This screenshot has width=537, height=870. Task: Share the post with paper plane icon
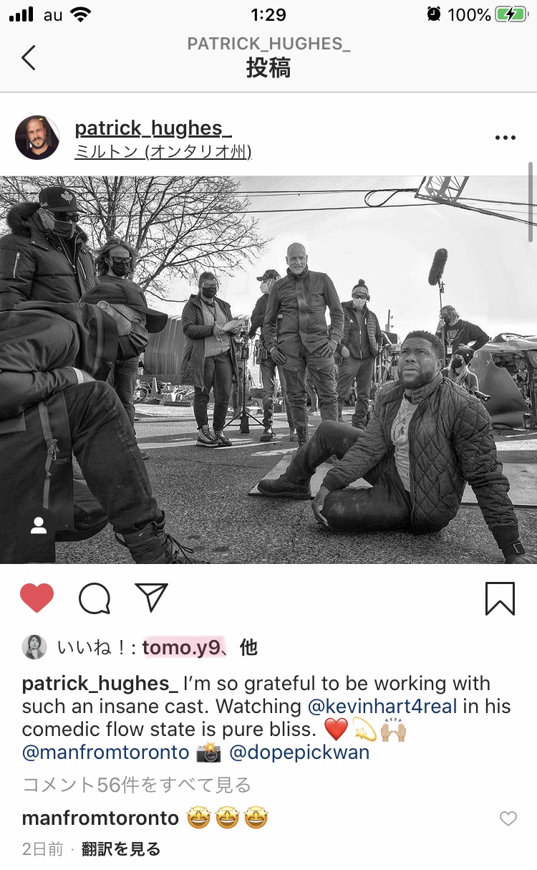pos(151,597)
